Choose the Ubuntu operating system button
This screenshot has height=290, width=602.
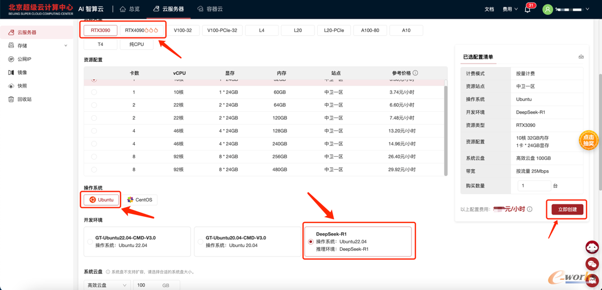pos(102,200)
